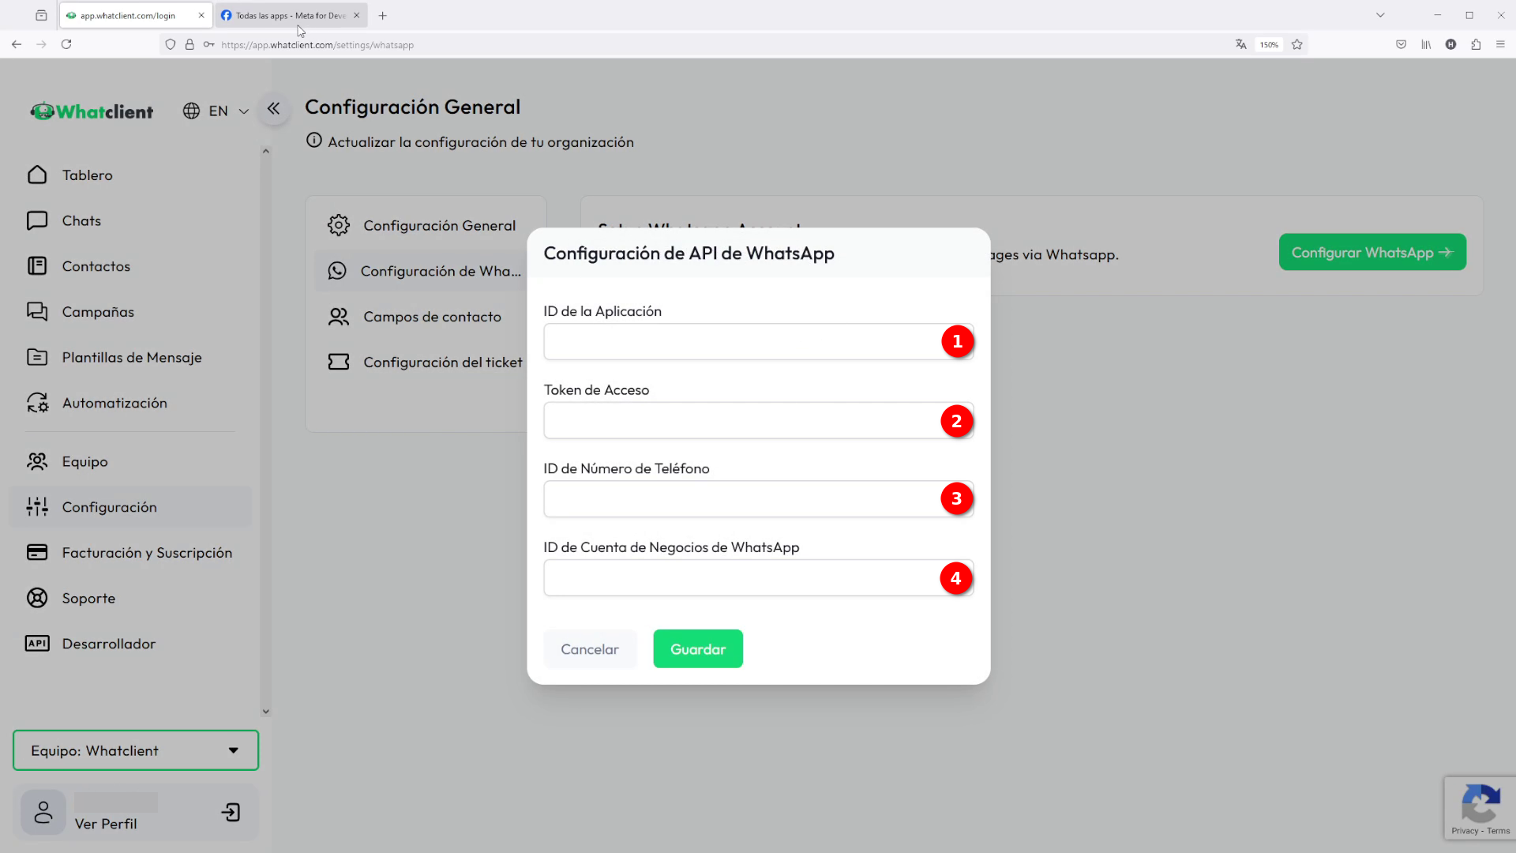Open Configuración sliders icon in sidebar

(37, 507)
